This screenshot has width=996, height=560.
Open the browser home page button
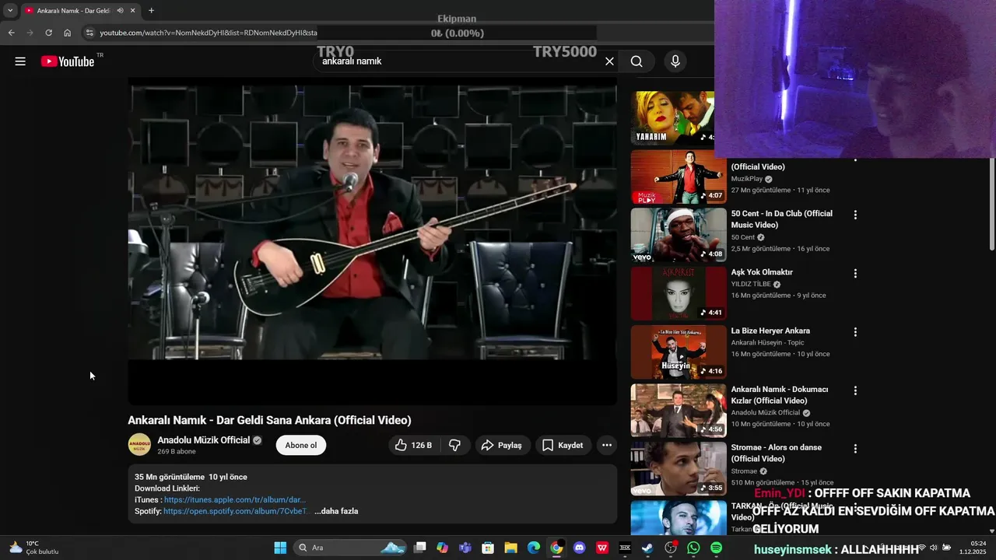click(x=68, y=33)
